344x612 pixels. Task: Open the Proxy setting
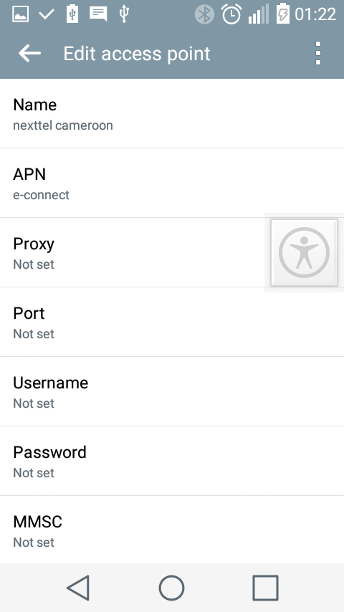(172, 252)
